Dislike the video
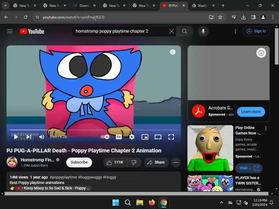Viewport: 279px width, 209px height. [x=134, y=162]
